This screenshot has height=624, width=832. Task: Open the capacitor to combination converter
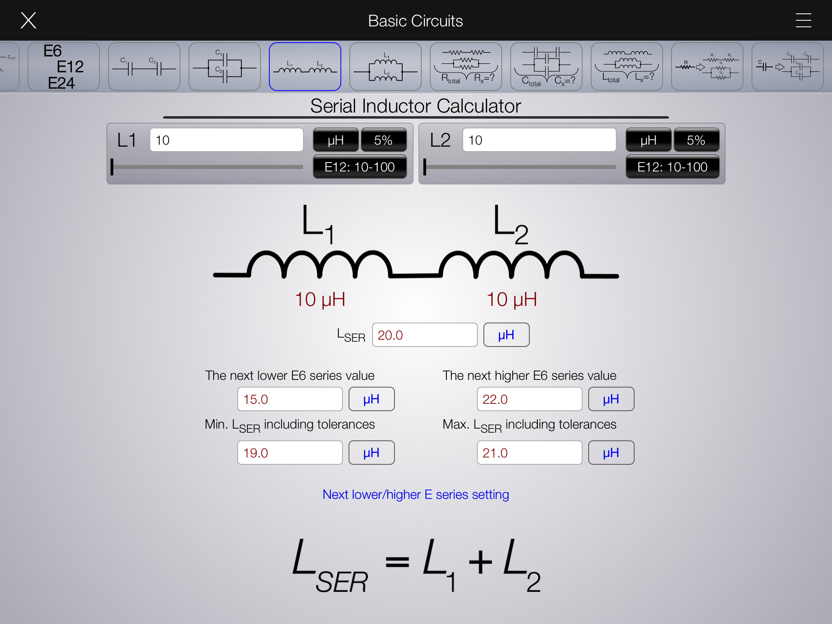(787, 67)
